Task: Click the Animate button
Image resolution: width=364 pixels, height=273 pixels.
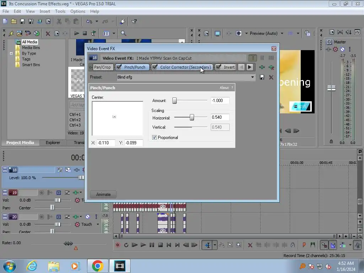Action: (103, 194)
